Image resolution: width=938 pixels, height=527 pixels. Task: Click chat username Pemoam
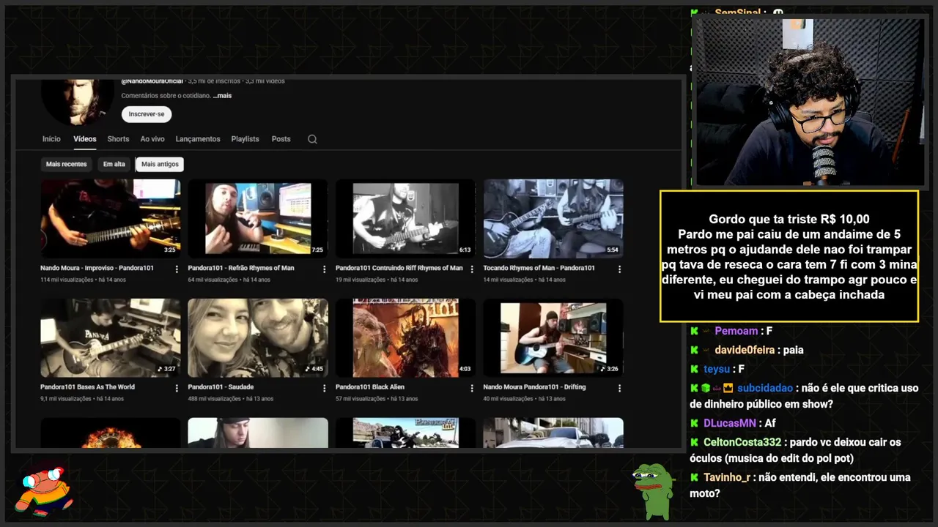click(736, 331)
